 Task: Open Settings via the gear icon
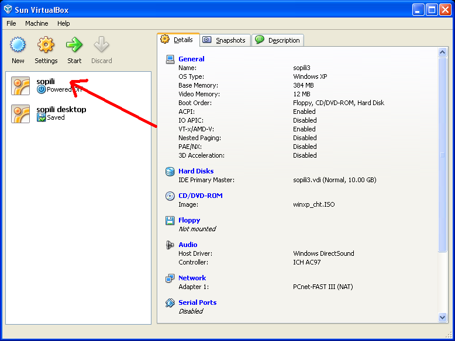pos(46,44)
